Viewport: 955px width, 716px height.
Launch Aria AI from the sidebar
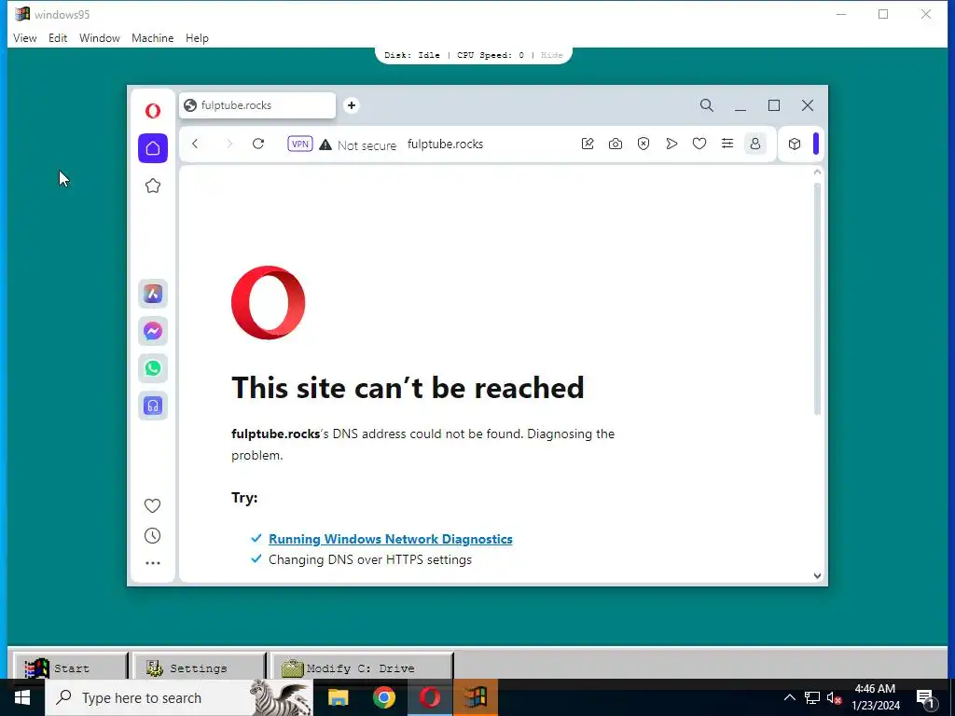point(153,294)
